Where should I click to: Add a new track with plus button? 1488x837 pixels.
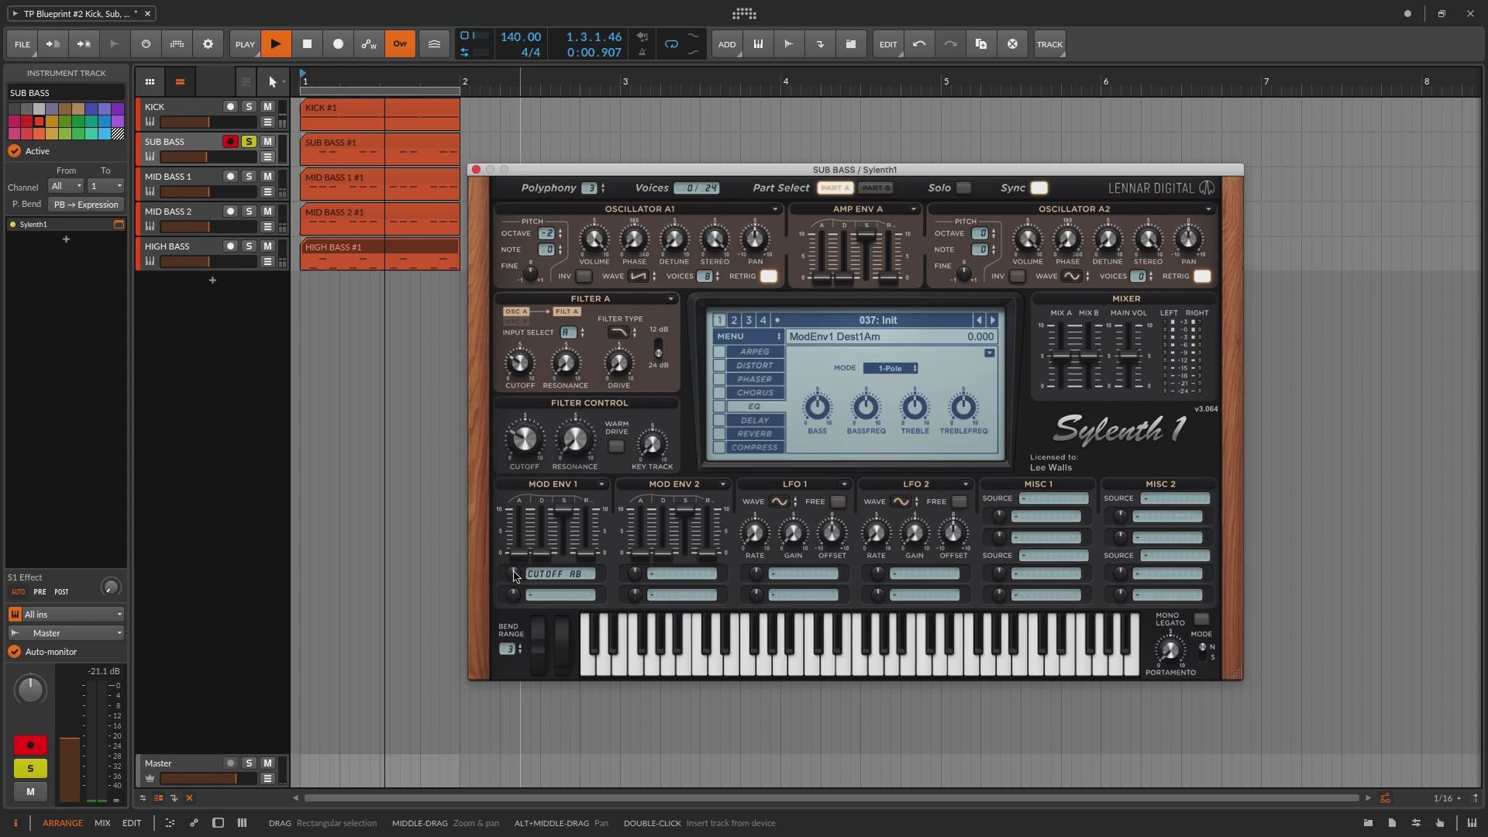coord(212,280)
